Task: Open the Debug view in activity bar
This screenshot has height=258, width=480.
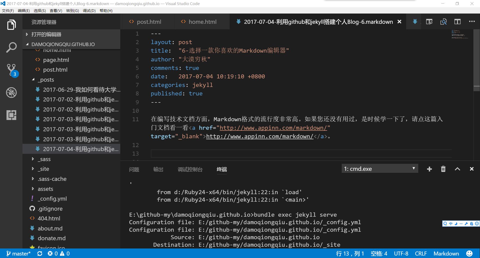Action: (x=11, y=92)
